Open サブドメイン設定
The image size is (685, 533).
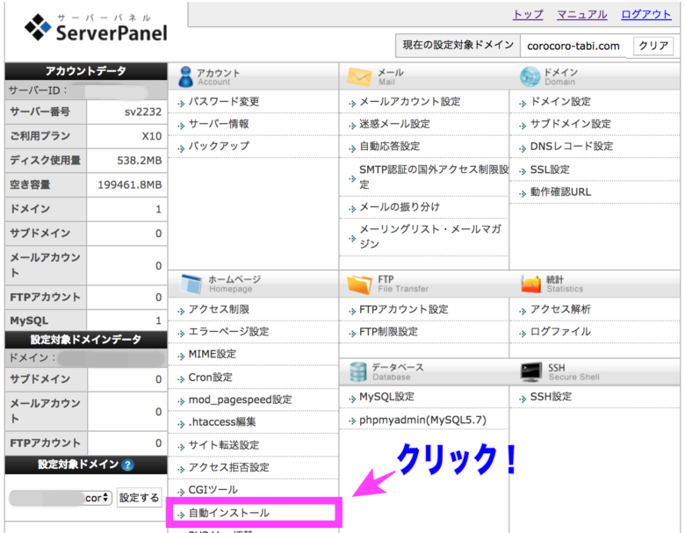pyautogui.click(x=570, y=124)
